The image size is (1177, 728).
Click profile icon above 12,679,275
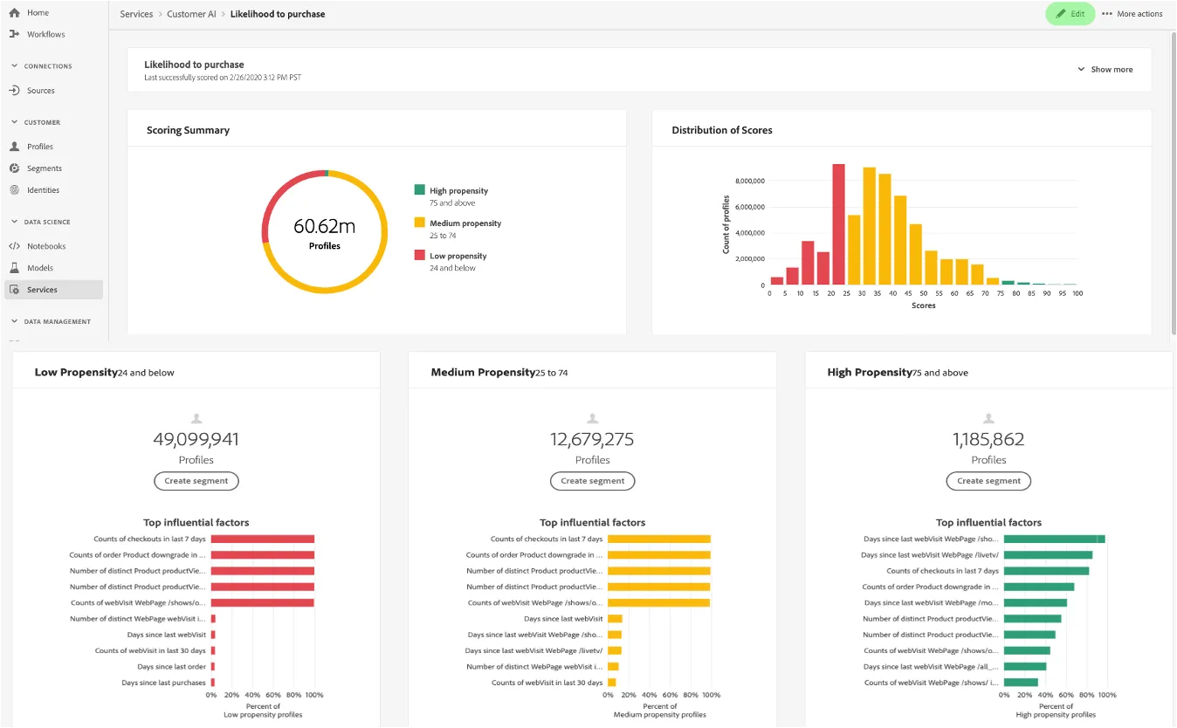[x=592, y=419]
